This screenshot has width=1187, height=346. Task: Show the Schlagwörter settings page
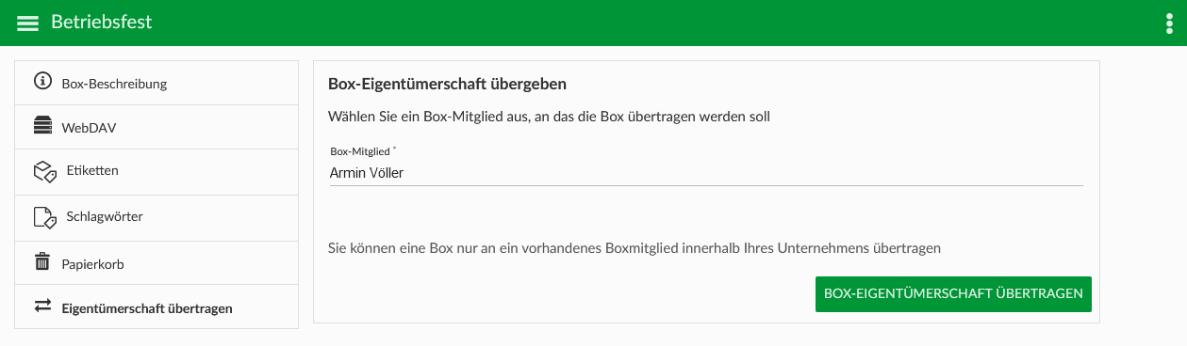click(157, 218)
